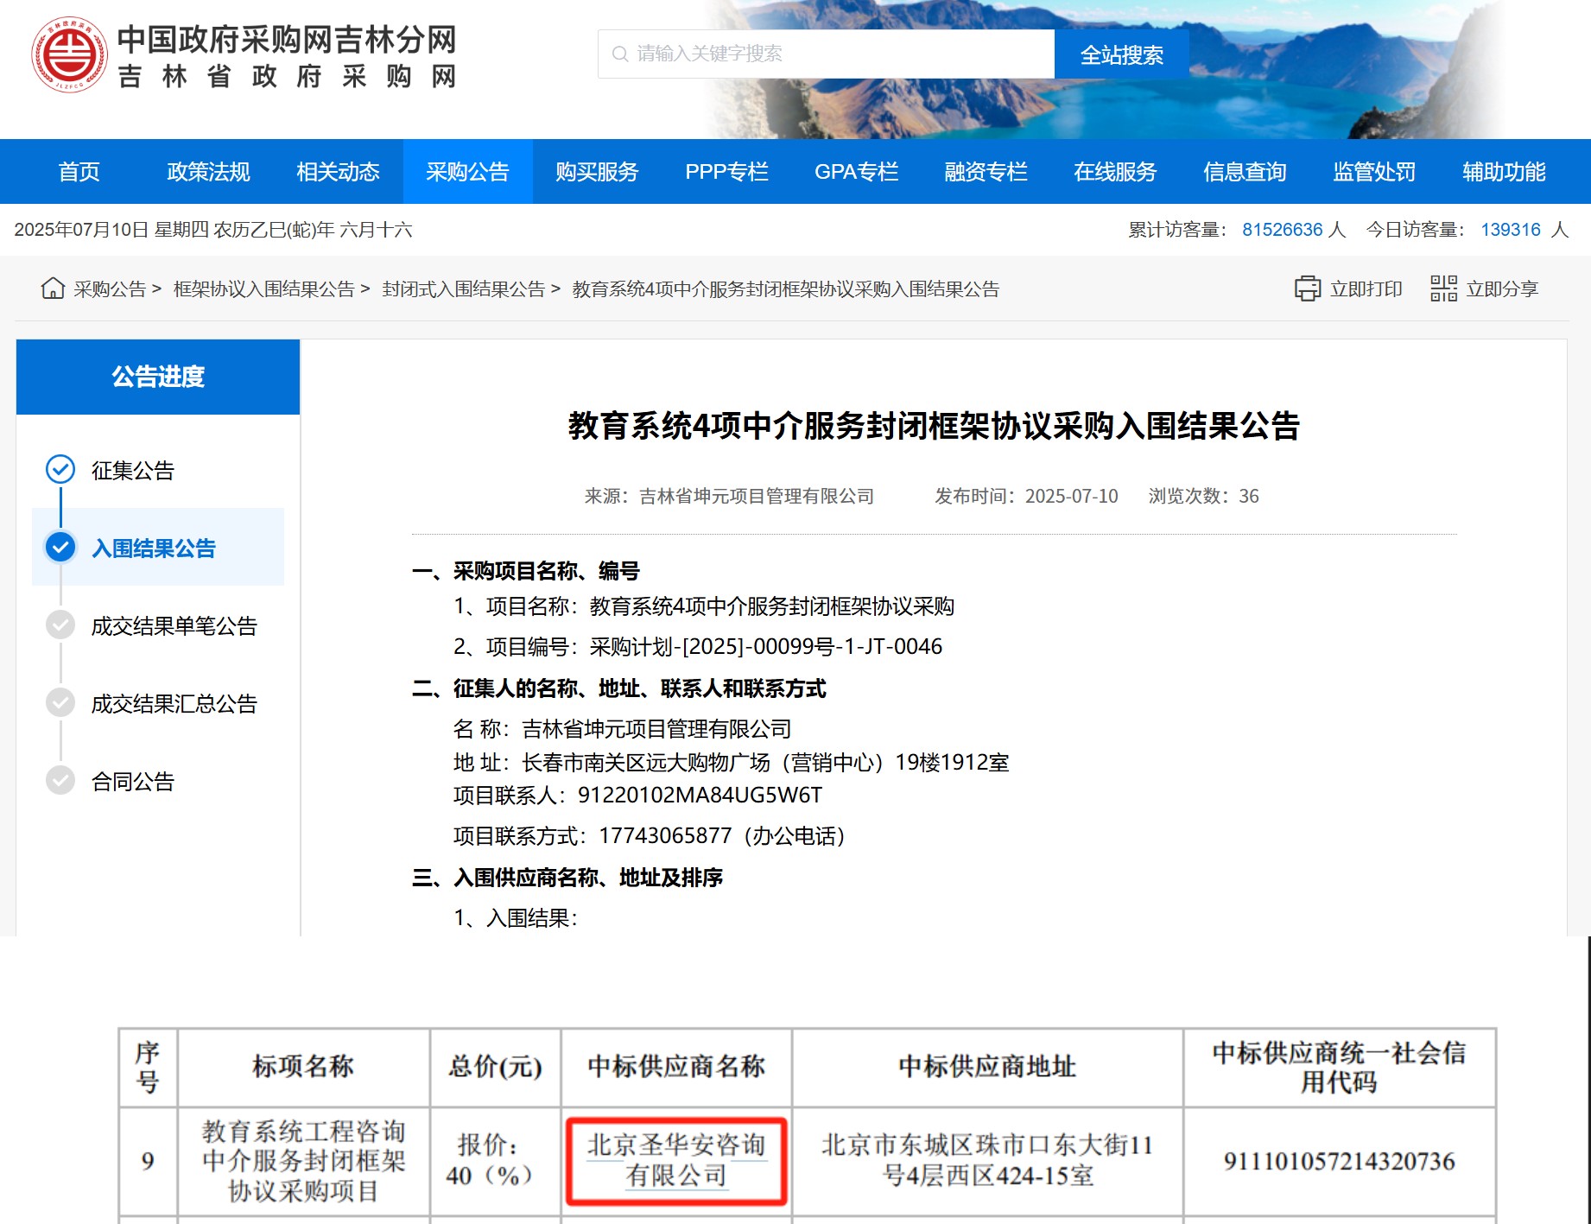Screen dimensions: 1591x1224
Task: Select 入围结果公告 progress step
Action: 158,548
